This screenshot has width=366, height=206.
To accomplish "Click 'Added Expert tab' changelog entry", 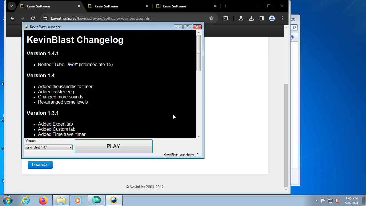I will coord(55,124).
